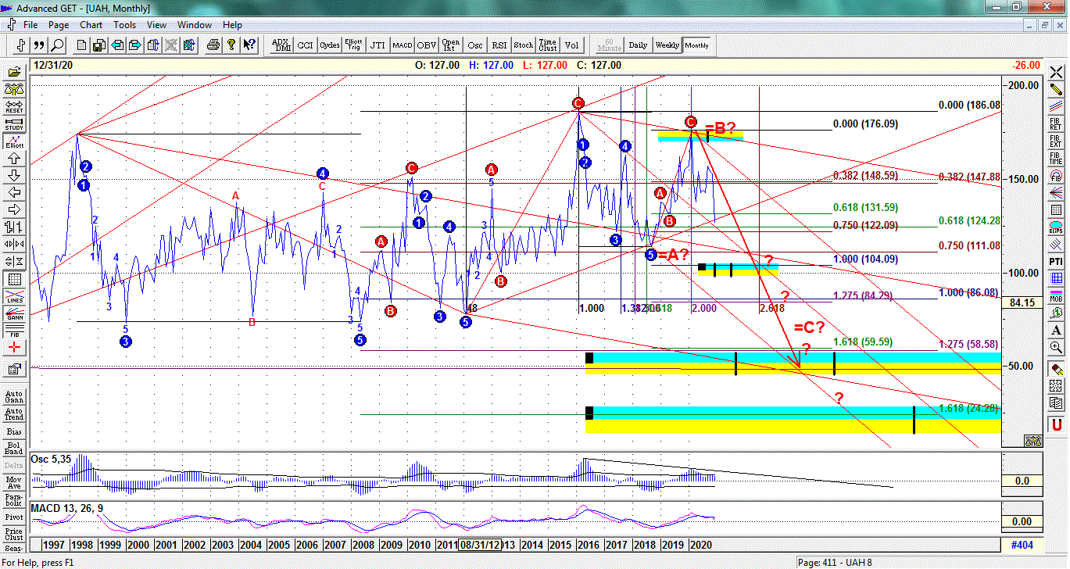
Task: Click the Parabolic button
Action: pyautogui.click(x=14, y=500)
